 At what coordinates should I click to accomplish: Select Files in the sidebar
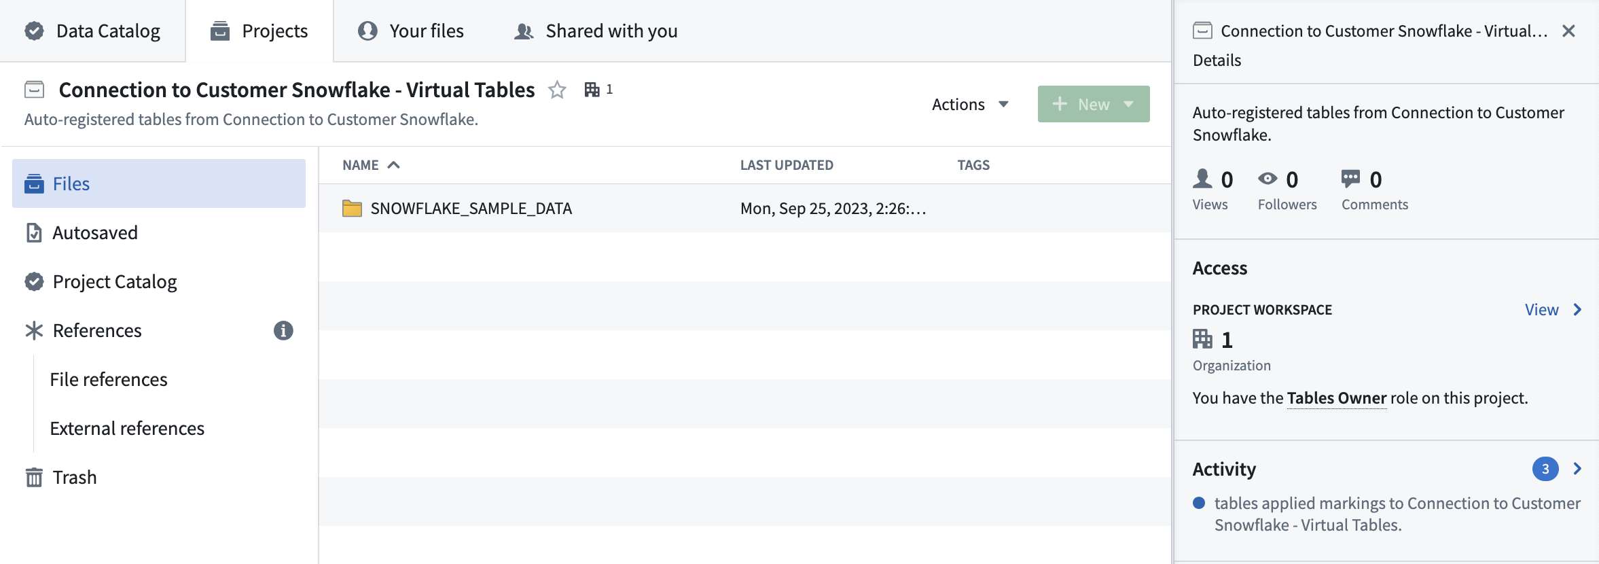point(159,183)
